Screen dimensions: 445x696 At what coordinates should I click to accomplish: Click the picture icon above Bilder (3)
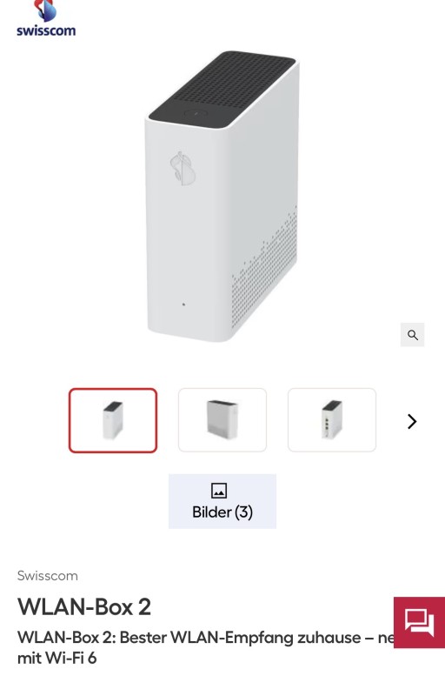coord(219,491)
